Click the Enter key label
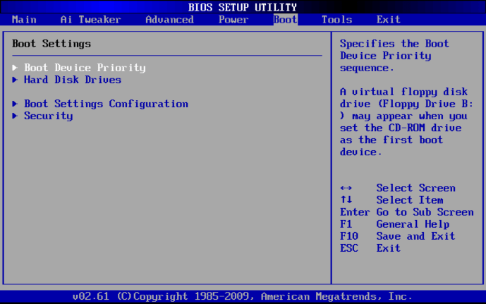486x304 pixels. click(x=355, y=212)
